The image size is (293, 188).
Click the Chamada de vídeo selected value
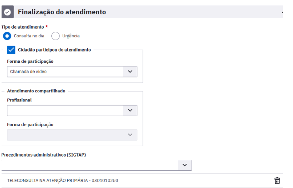tap(28, 71)
